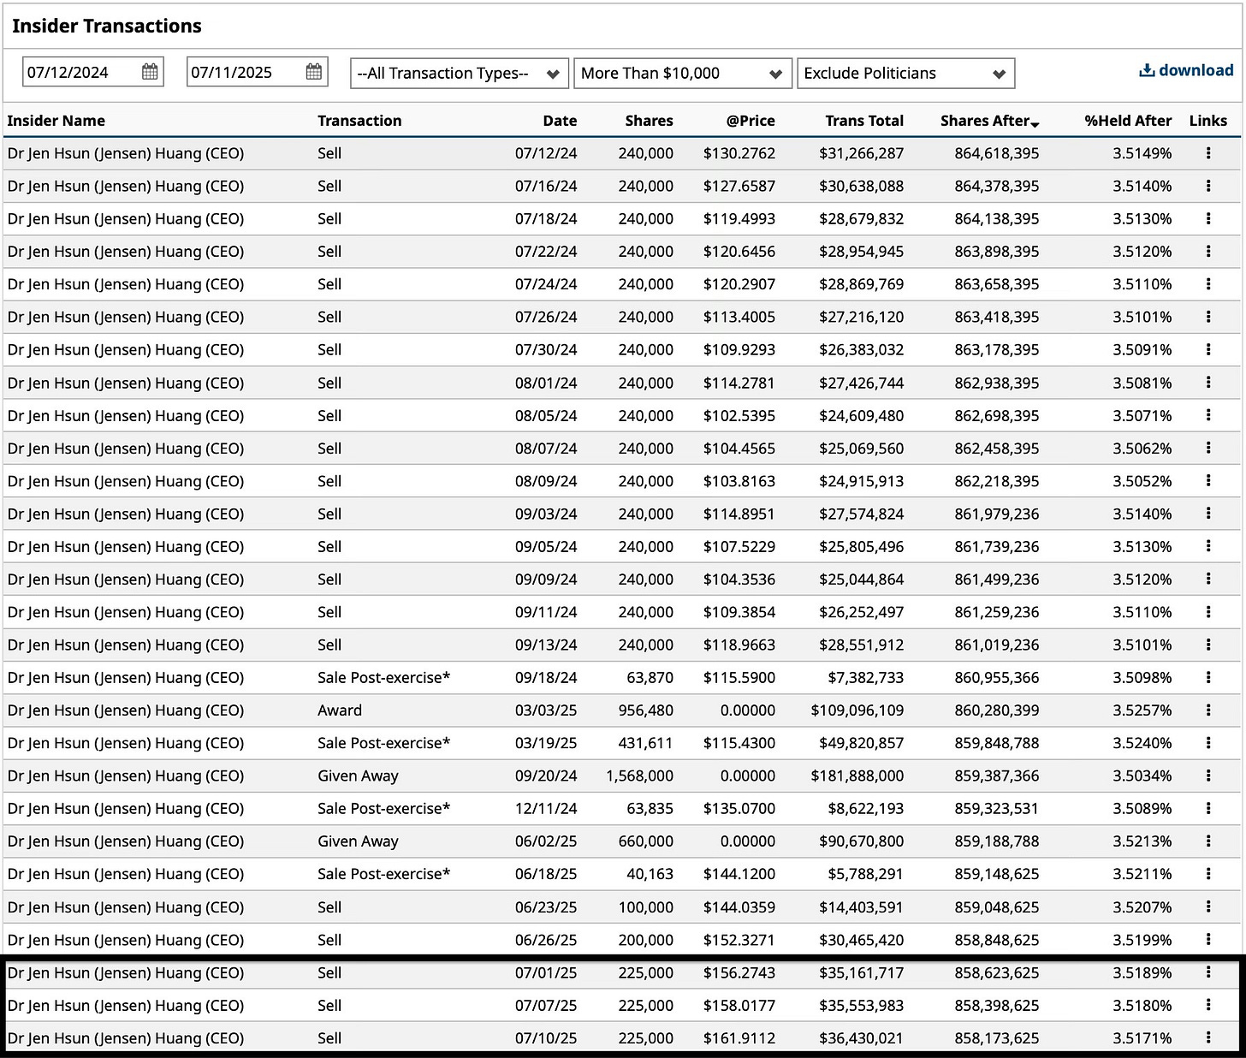Screen dimensions: 1246x1058
Task: Open links menu for 09/13/24 sell row
Action: (1208, 645)
